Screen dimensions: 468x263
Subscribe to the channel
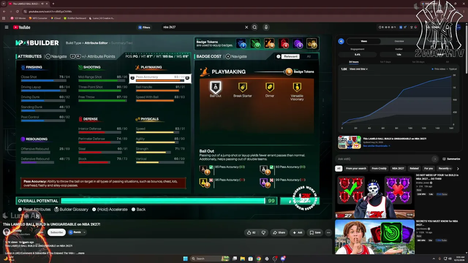57,232
